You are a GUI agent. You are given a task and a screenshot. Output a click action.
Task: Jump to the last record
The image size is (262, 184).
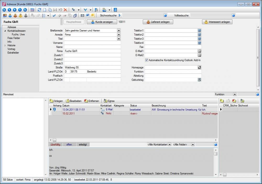click(x=25, y=10)
